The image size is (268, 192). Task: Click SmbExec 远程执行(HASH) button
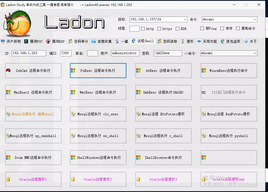pos(163,92)
